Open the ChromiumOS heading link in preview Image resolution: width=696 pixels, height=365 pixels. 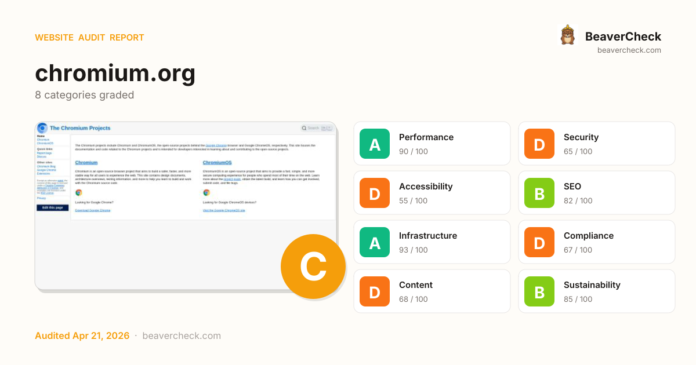click(x=217, y=163)
